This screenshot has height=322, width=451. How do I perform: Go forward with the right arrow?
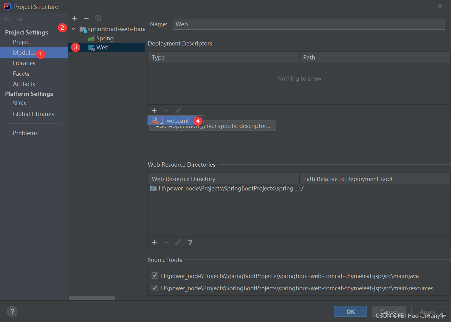click(19, 19)
